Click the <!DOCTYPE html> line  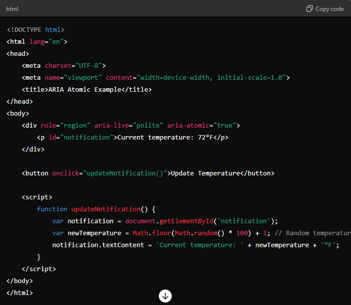tap(35, 30)
